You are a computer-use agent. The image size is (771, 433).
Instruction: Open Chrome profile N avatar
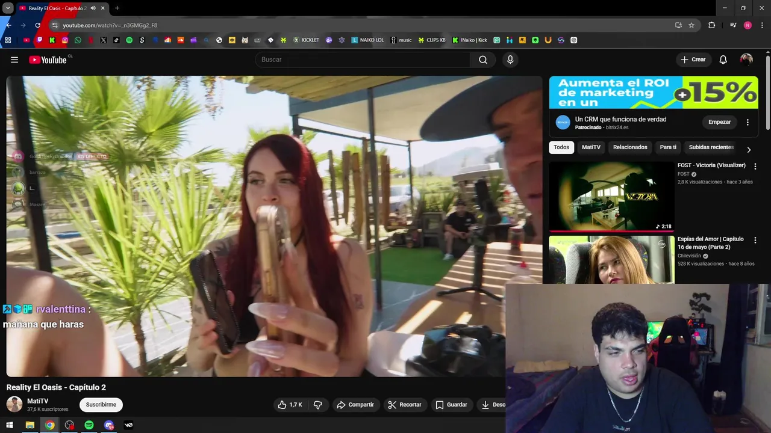(x=748, y=25)
